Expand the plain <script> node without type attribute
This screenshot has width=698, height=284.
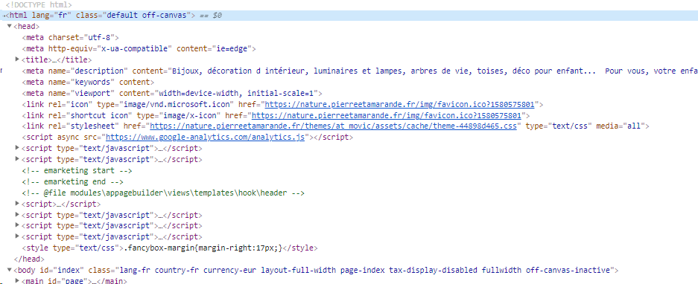point(17,204)
